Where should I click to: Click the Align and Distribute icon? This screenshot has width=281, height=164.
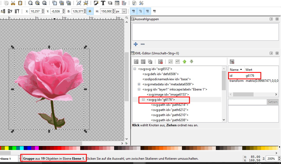pyautogui.click(x=124, y=3)
